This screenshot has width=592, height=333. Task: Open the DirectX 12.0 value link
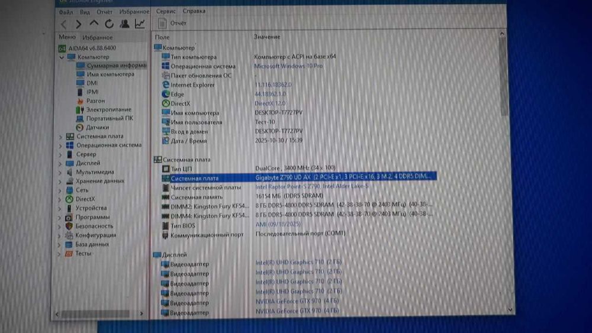point(270,103)
